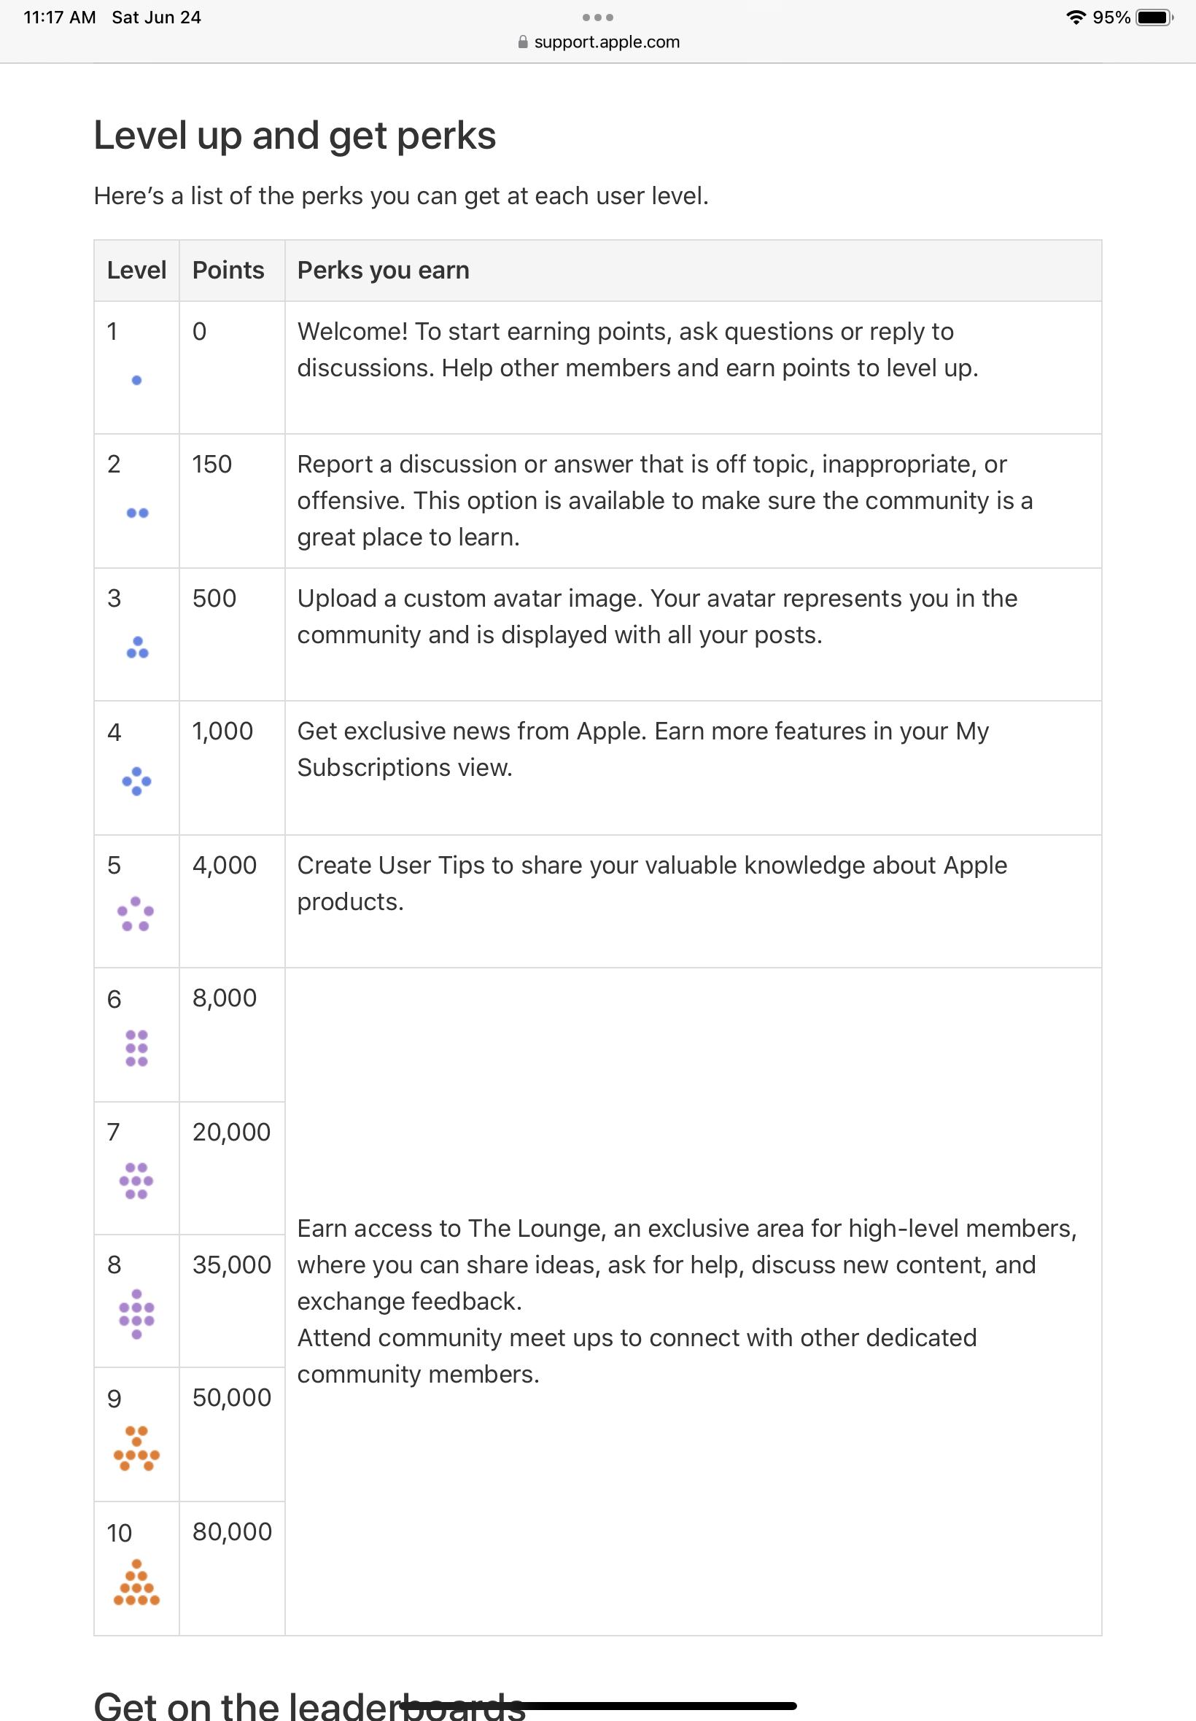Select the Level 1 single-dot badge icon
The height and width of the screenshot is (1721, 1196).
coord(136,380)
